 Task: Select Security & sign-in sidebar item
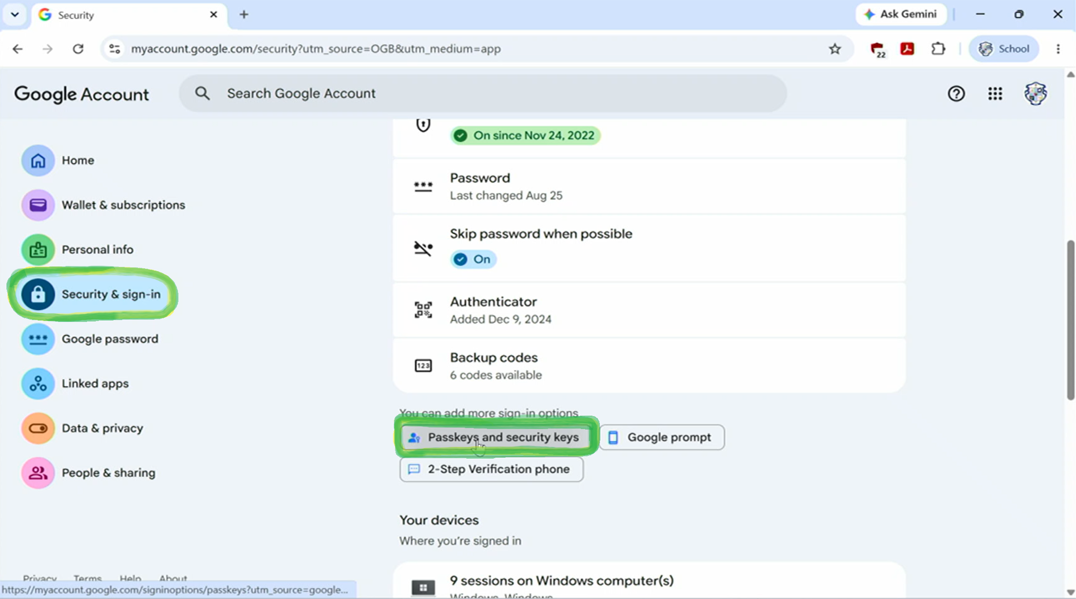point(94,295)
